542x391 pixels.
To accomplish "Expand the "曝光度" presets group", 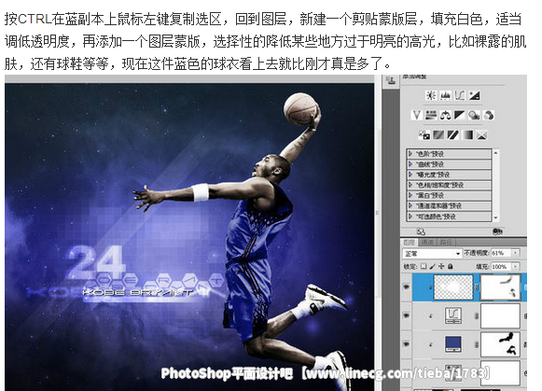I will (x=410, y=175).
